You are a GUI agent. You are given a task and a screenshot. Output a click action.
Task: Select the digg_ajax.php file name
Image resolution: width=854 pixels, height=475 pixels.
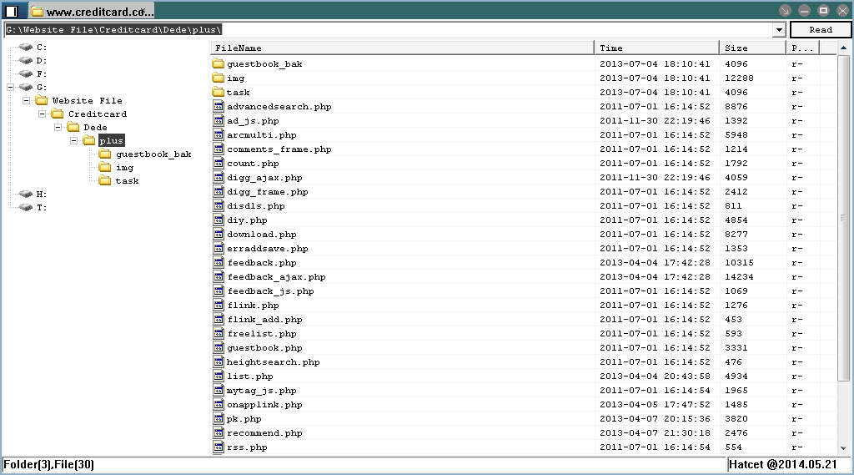(264, 178)
